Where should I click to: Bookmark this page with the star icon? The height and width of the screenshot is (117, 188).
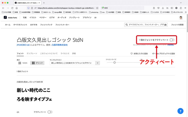pos(97,8)
